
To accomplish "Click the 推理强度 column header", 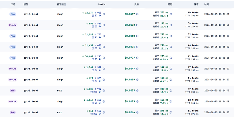I will click(x=61, y=4).
